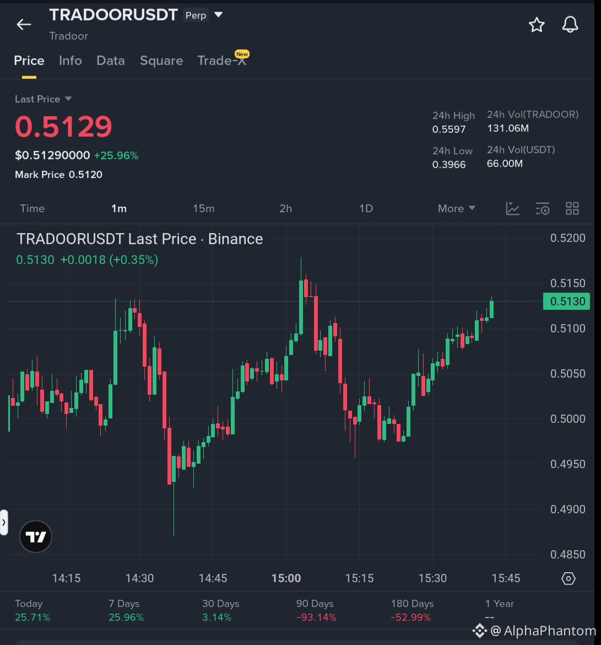
Task: Open the Square tab
Action: tap(161, 61)
